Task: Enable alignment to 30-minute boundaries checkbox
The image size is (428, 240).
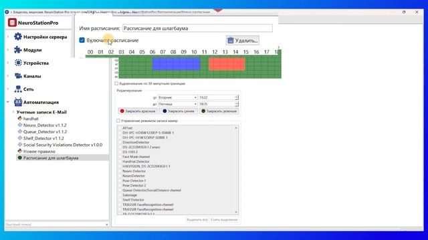Action: point(116,83)
